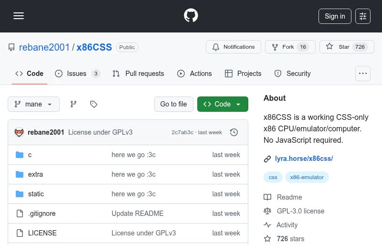Click Go to file button
The image size is (382, 245).
click(174, 104)
